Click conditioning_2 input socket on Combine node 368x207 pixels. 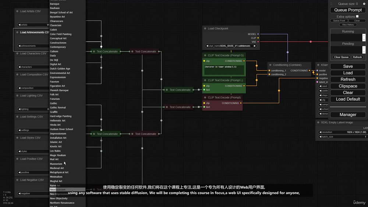pos(269,74)
